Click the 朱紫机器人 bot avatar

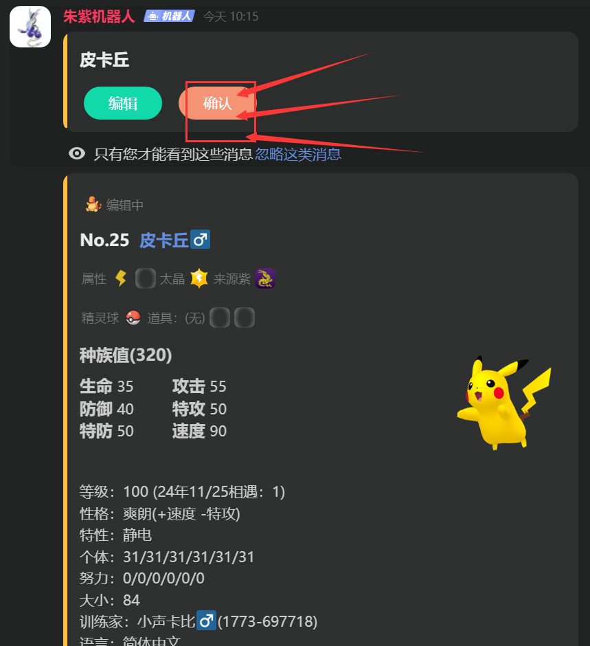click(30, 27)
